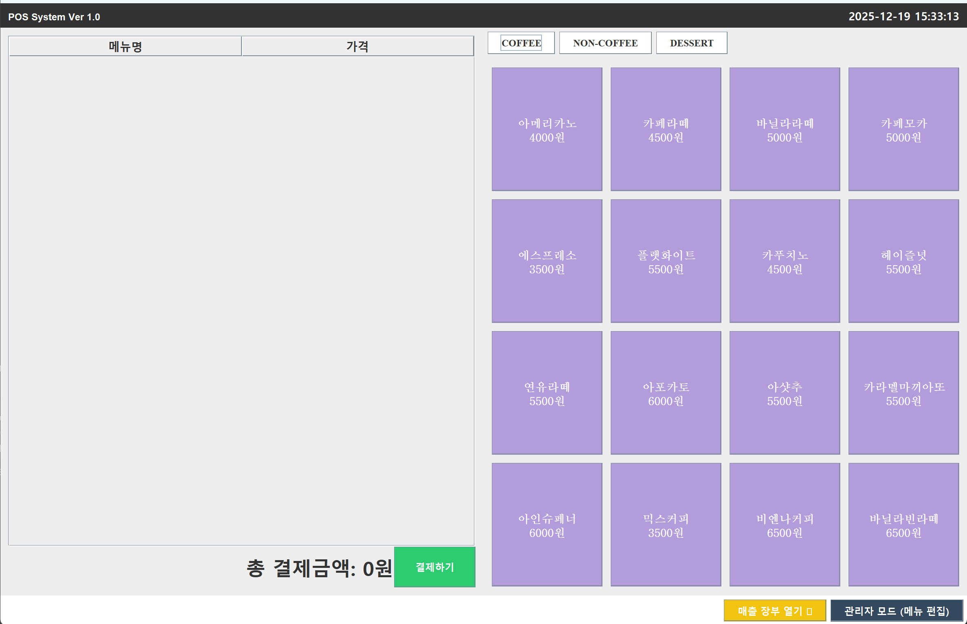Add 에스프레소 3500원 to order
This screenshot has width=967, height=624.
click(547, 261)
